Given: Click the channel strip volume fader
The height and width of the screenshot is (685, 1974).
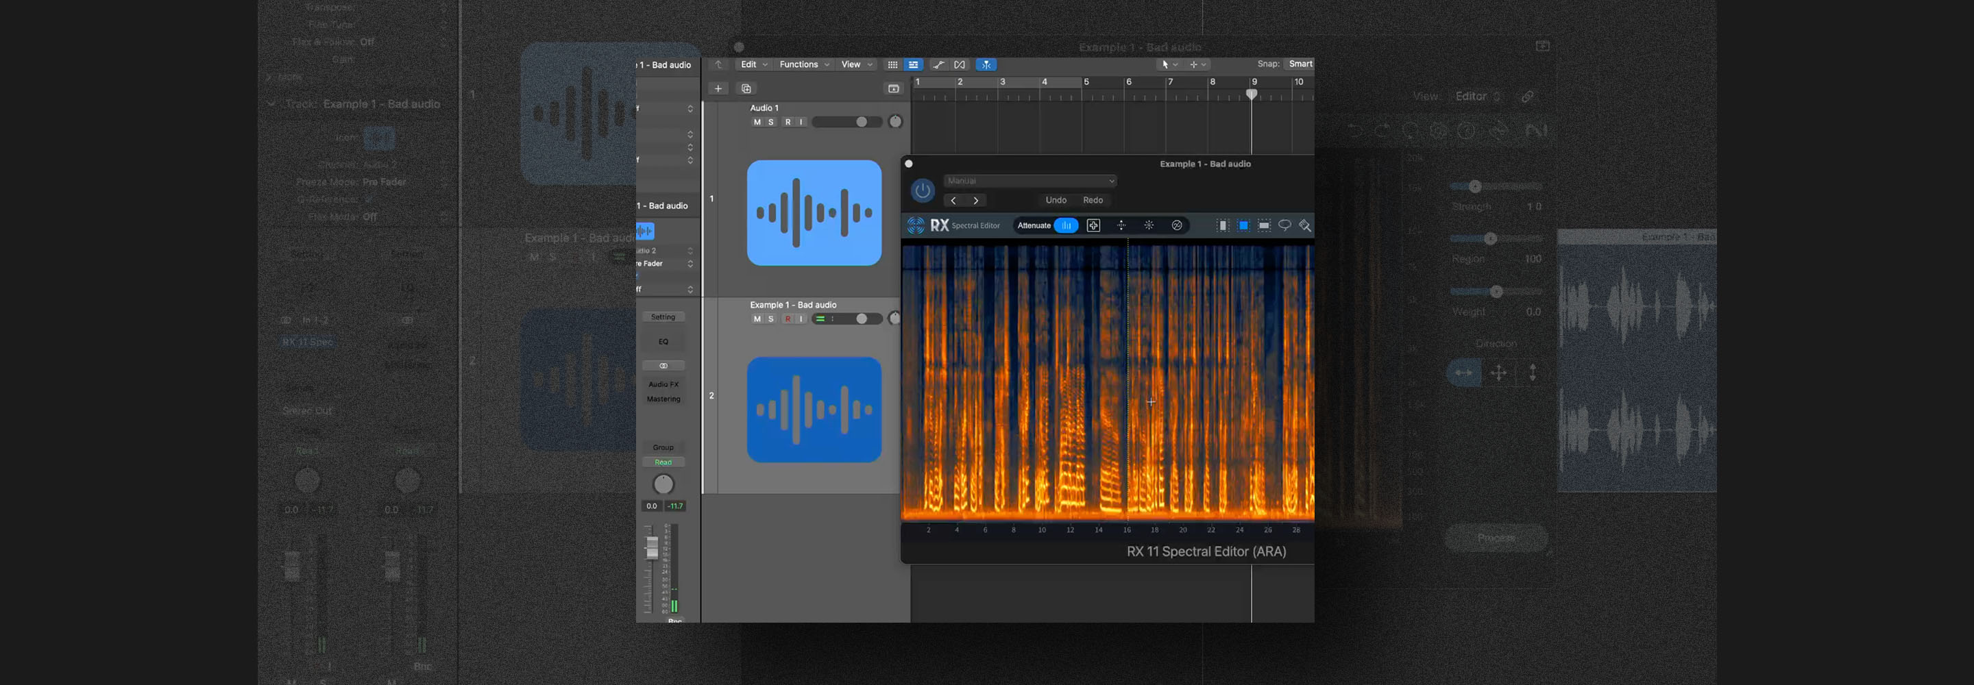Looking at the screenshot, I should 651,547.
